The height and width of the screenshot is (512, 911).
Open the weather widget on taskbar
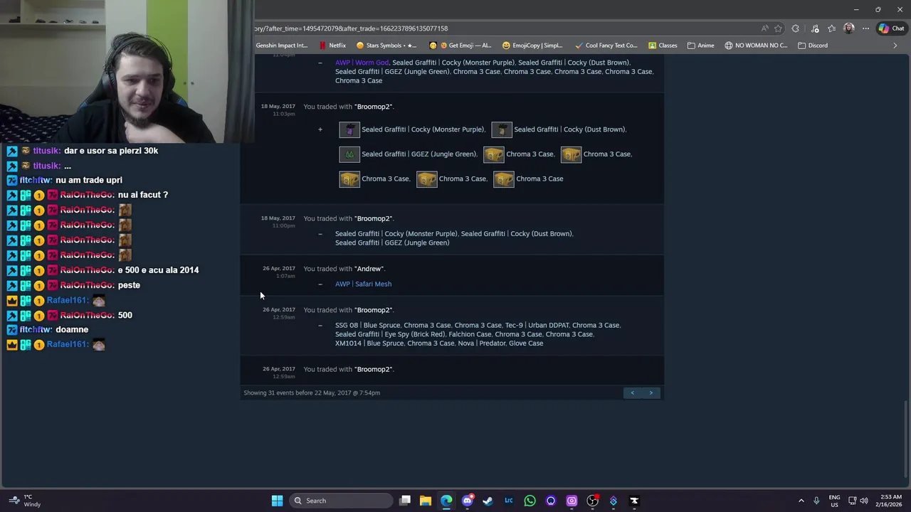(23, 501)
